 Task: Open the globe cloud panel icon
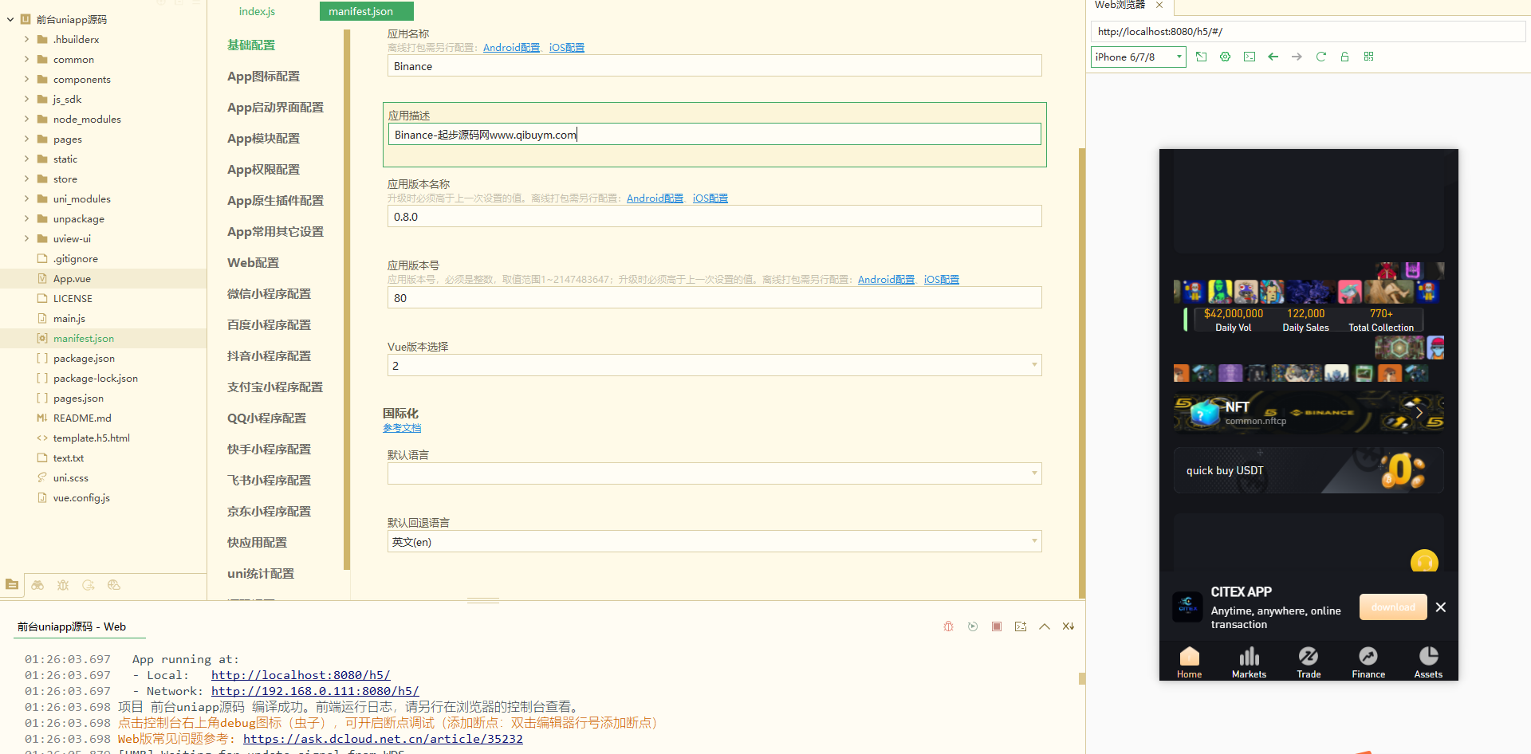114,585
